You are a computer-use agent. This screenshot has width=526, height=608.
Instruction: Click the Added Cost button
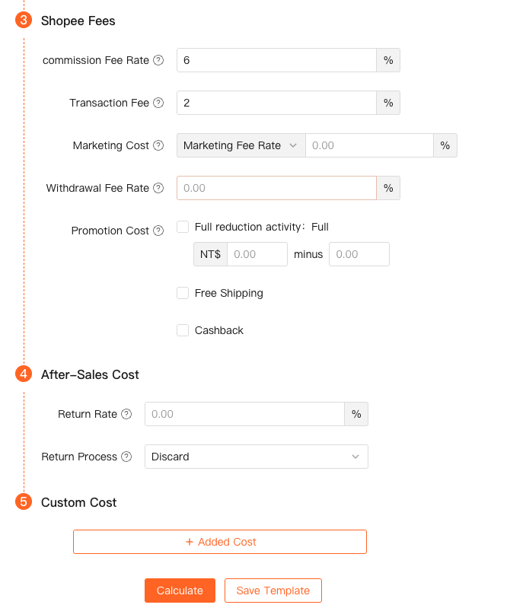click(220, 542)
